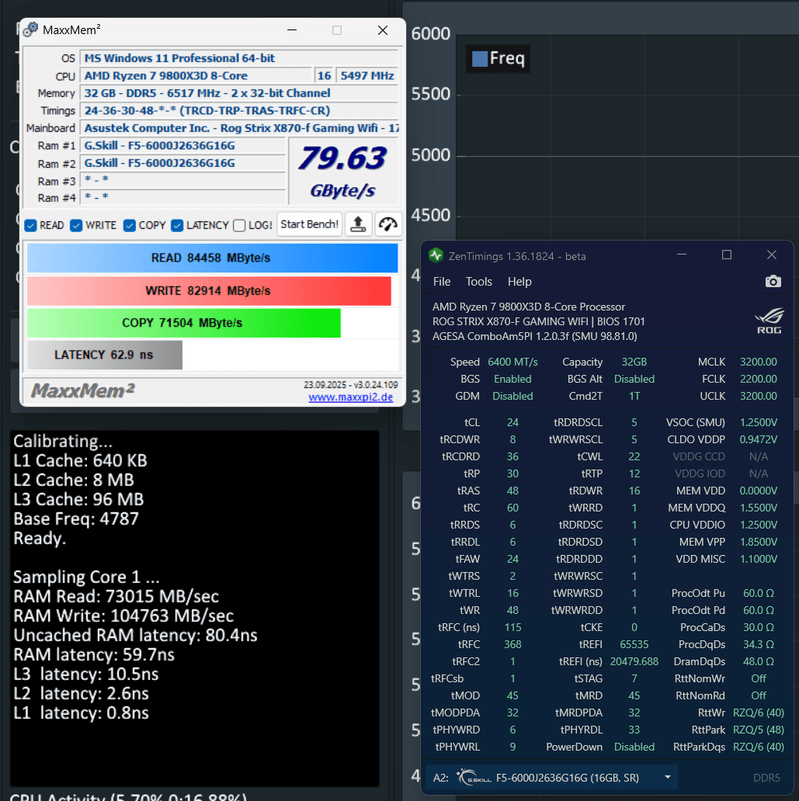Take a ZenTimings screenshot with the camera icon
The image size is (799, 801).
coord(773,282)
